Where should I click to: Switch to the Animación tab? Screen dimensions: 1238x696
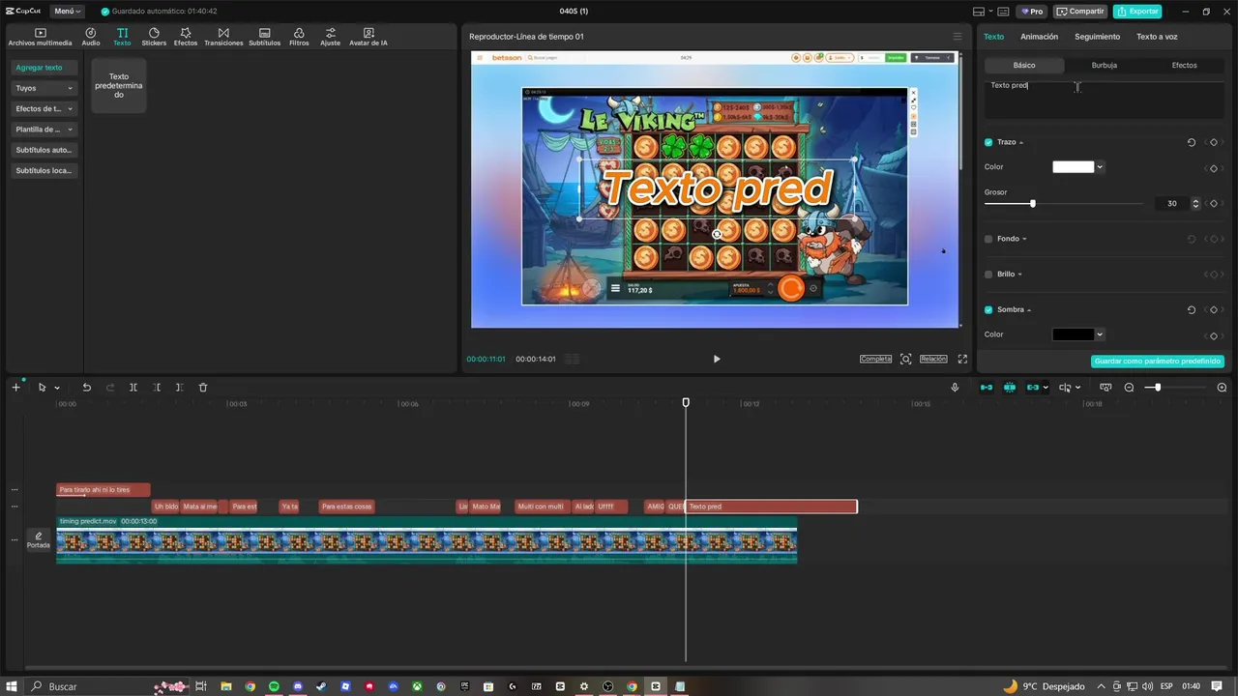1039,37
